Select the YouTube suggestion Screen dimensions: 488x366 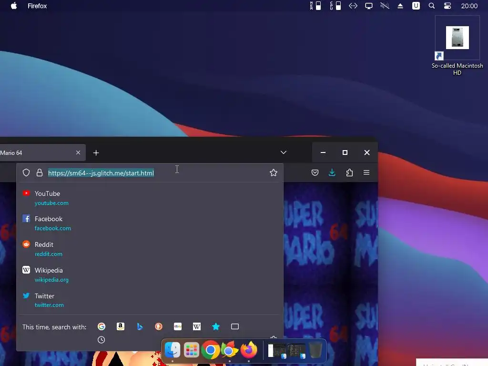coord(150,198)
